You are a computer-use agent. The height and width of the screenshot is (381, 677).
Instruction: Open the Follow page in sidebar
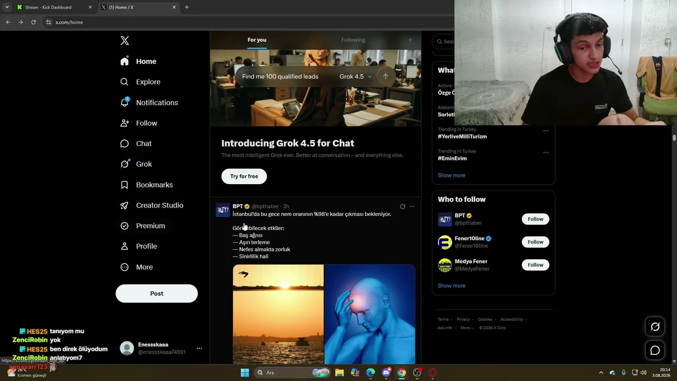tap(139, 123)
